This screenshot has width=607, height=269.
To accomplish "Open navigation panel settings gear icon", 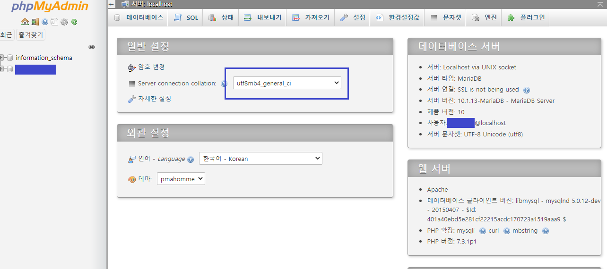I will [x=64, y=22].
